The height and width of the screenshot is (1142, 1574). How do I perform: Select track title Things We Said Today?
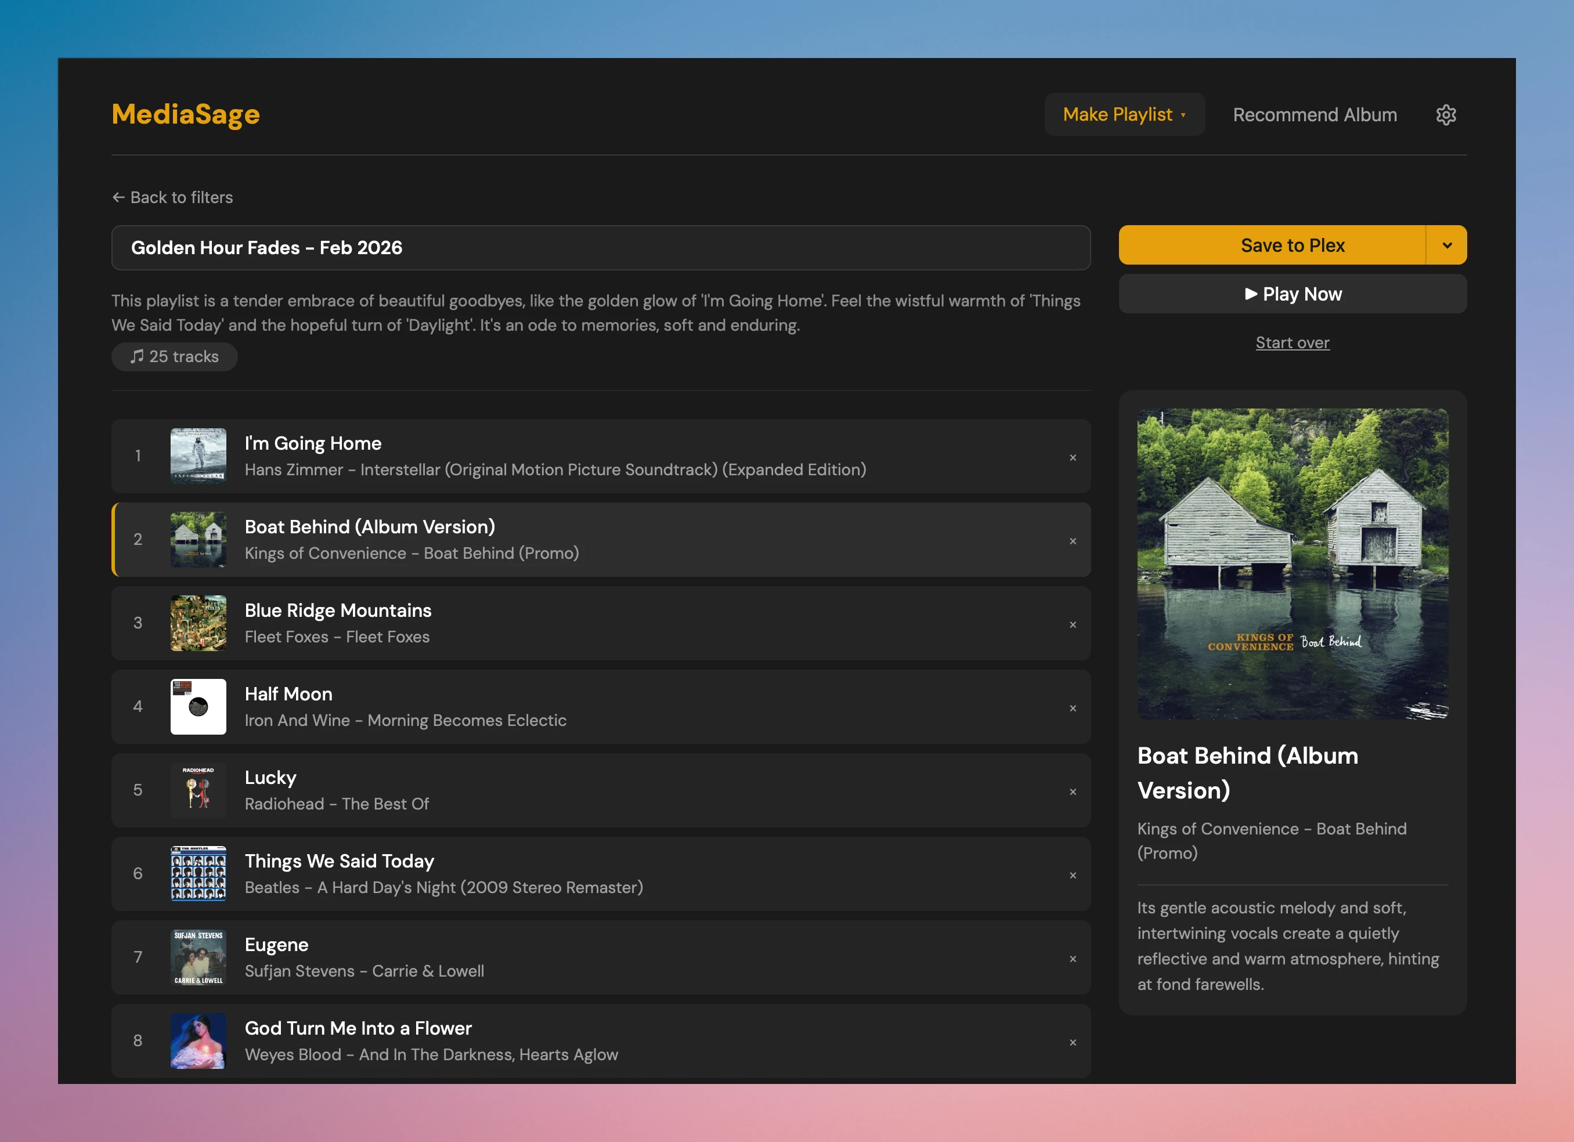pyautogui.click(x=340, y=861)
